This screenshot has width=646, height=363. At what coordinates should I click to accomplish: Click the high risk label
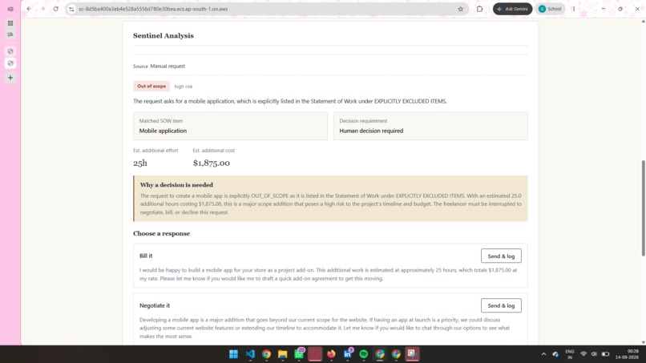(x=184, y=87)
